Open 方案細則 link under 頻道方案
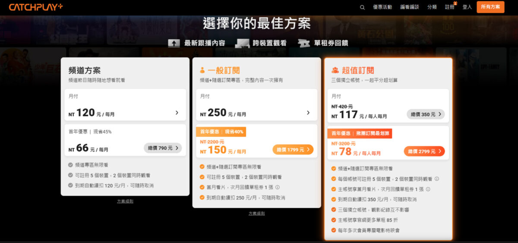Image resolution: width=518 pixels, height=243 pixels. (x=125, y=202)
